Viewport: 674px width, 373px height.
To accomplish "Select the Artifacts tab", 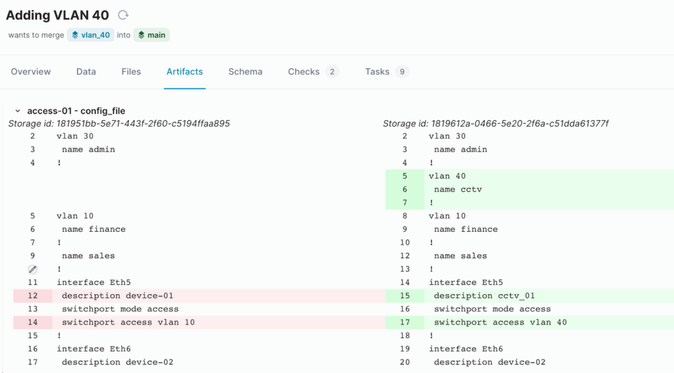I will click(x=184, y=72).
